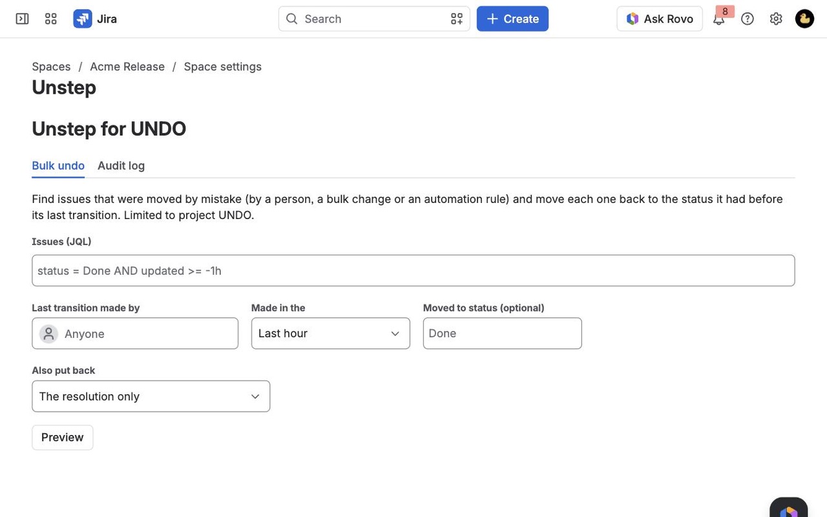
Task: Open the settings gear icon
Action: coord(776,19)
